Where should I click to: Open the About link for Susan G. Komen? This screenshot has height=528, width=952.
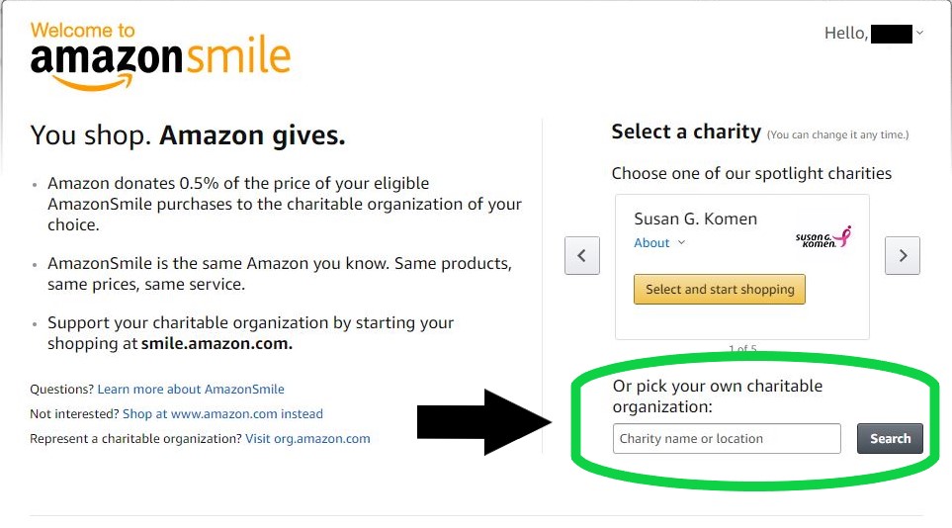(651, 242)
